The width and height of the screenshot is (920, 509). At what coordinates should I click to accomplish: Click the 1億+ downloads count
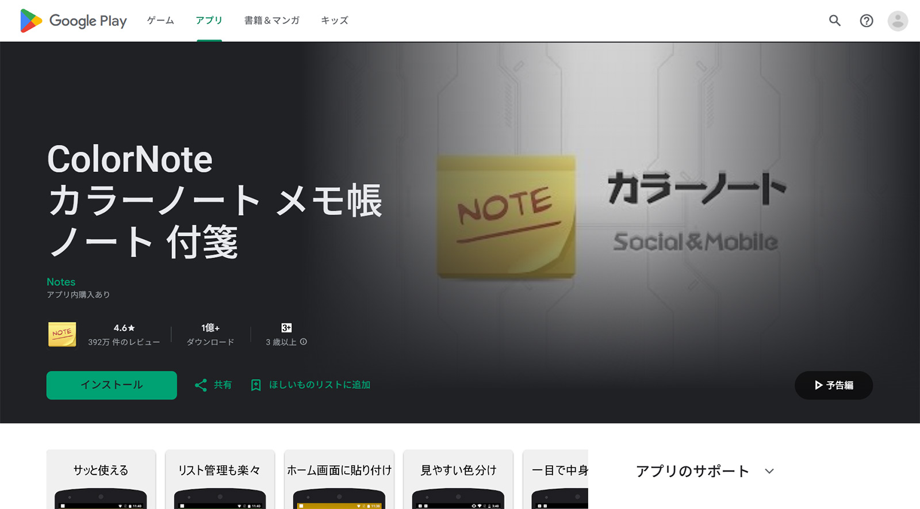click(x=210, y=328)
